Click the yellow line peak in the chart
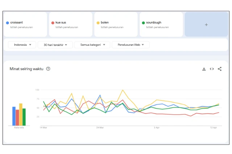Image resolution: width=232 pixels, height=154 pixels. pyautogui.click(x=123, y=90)
